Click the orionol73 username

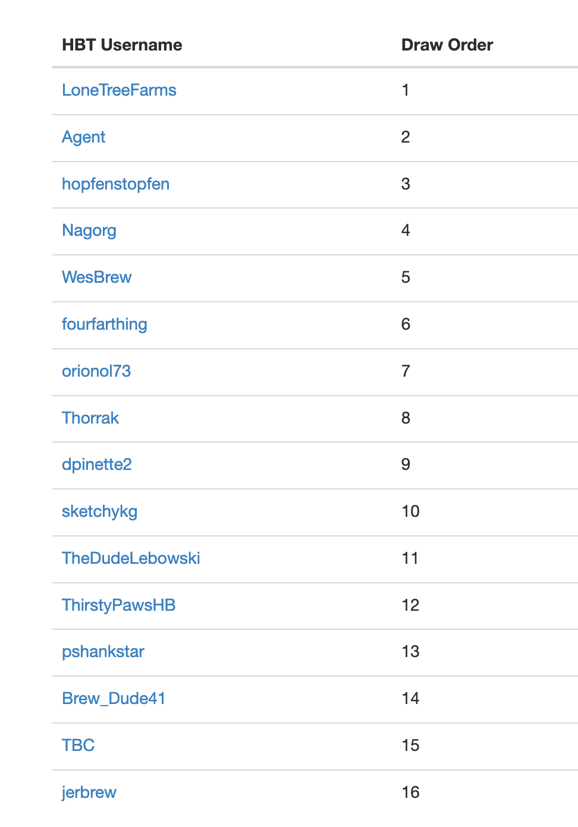point(96,371)
